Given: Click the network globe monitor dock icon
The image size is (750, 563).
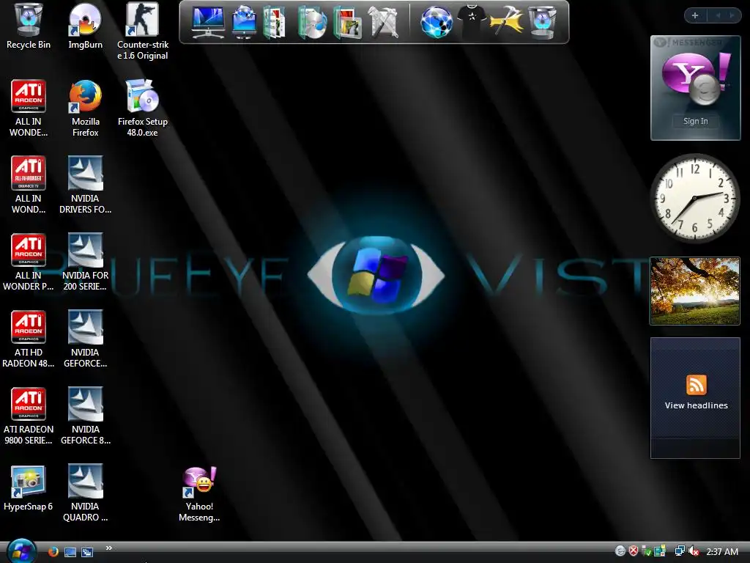Looking at the screenshot, I should coord(244,22).
